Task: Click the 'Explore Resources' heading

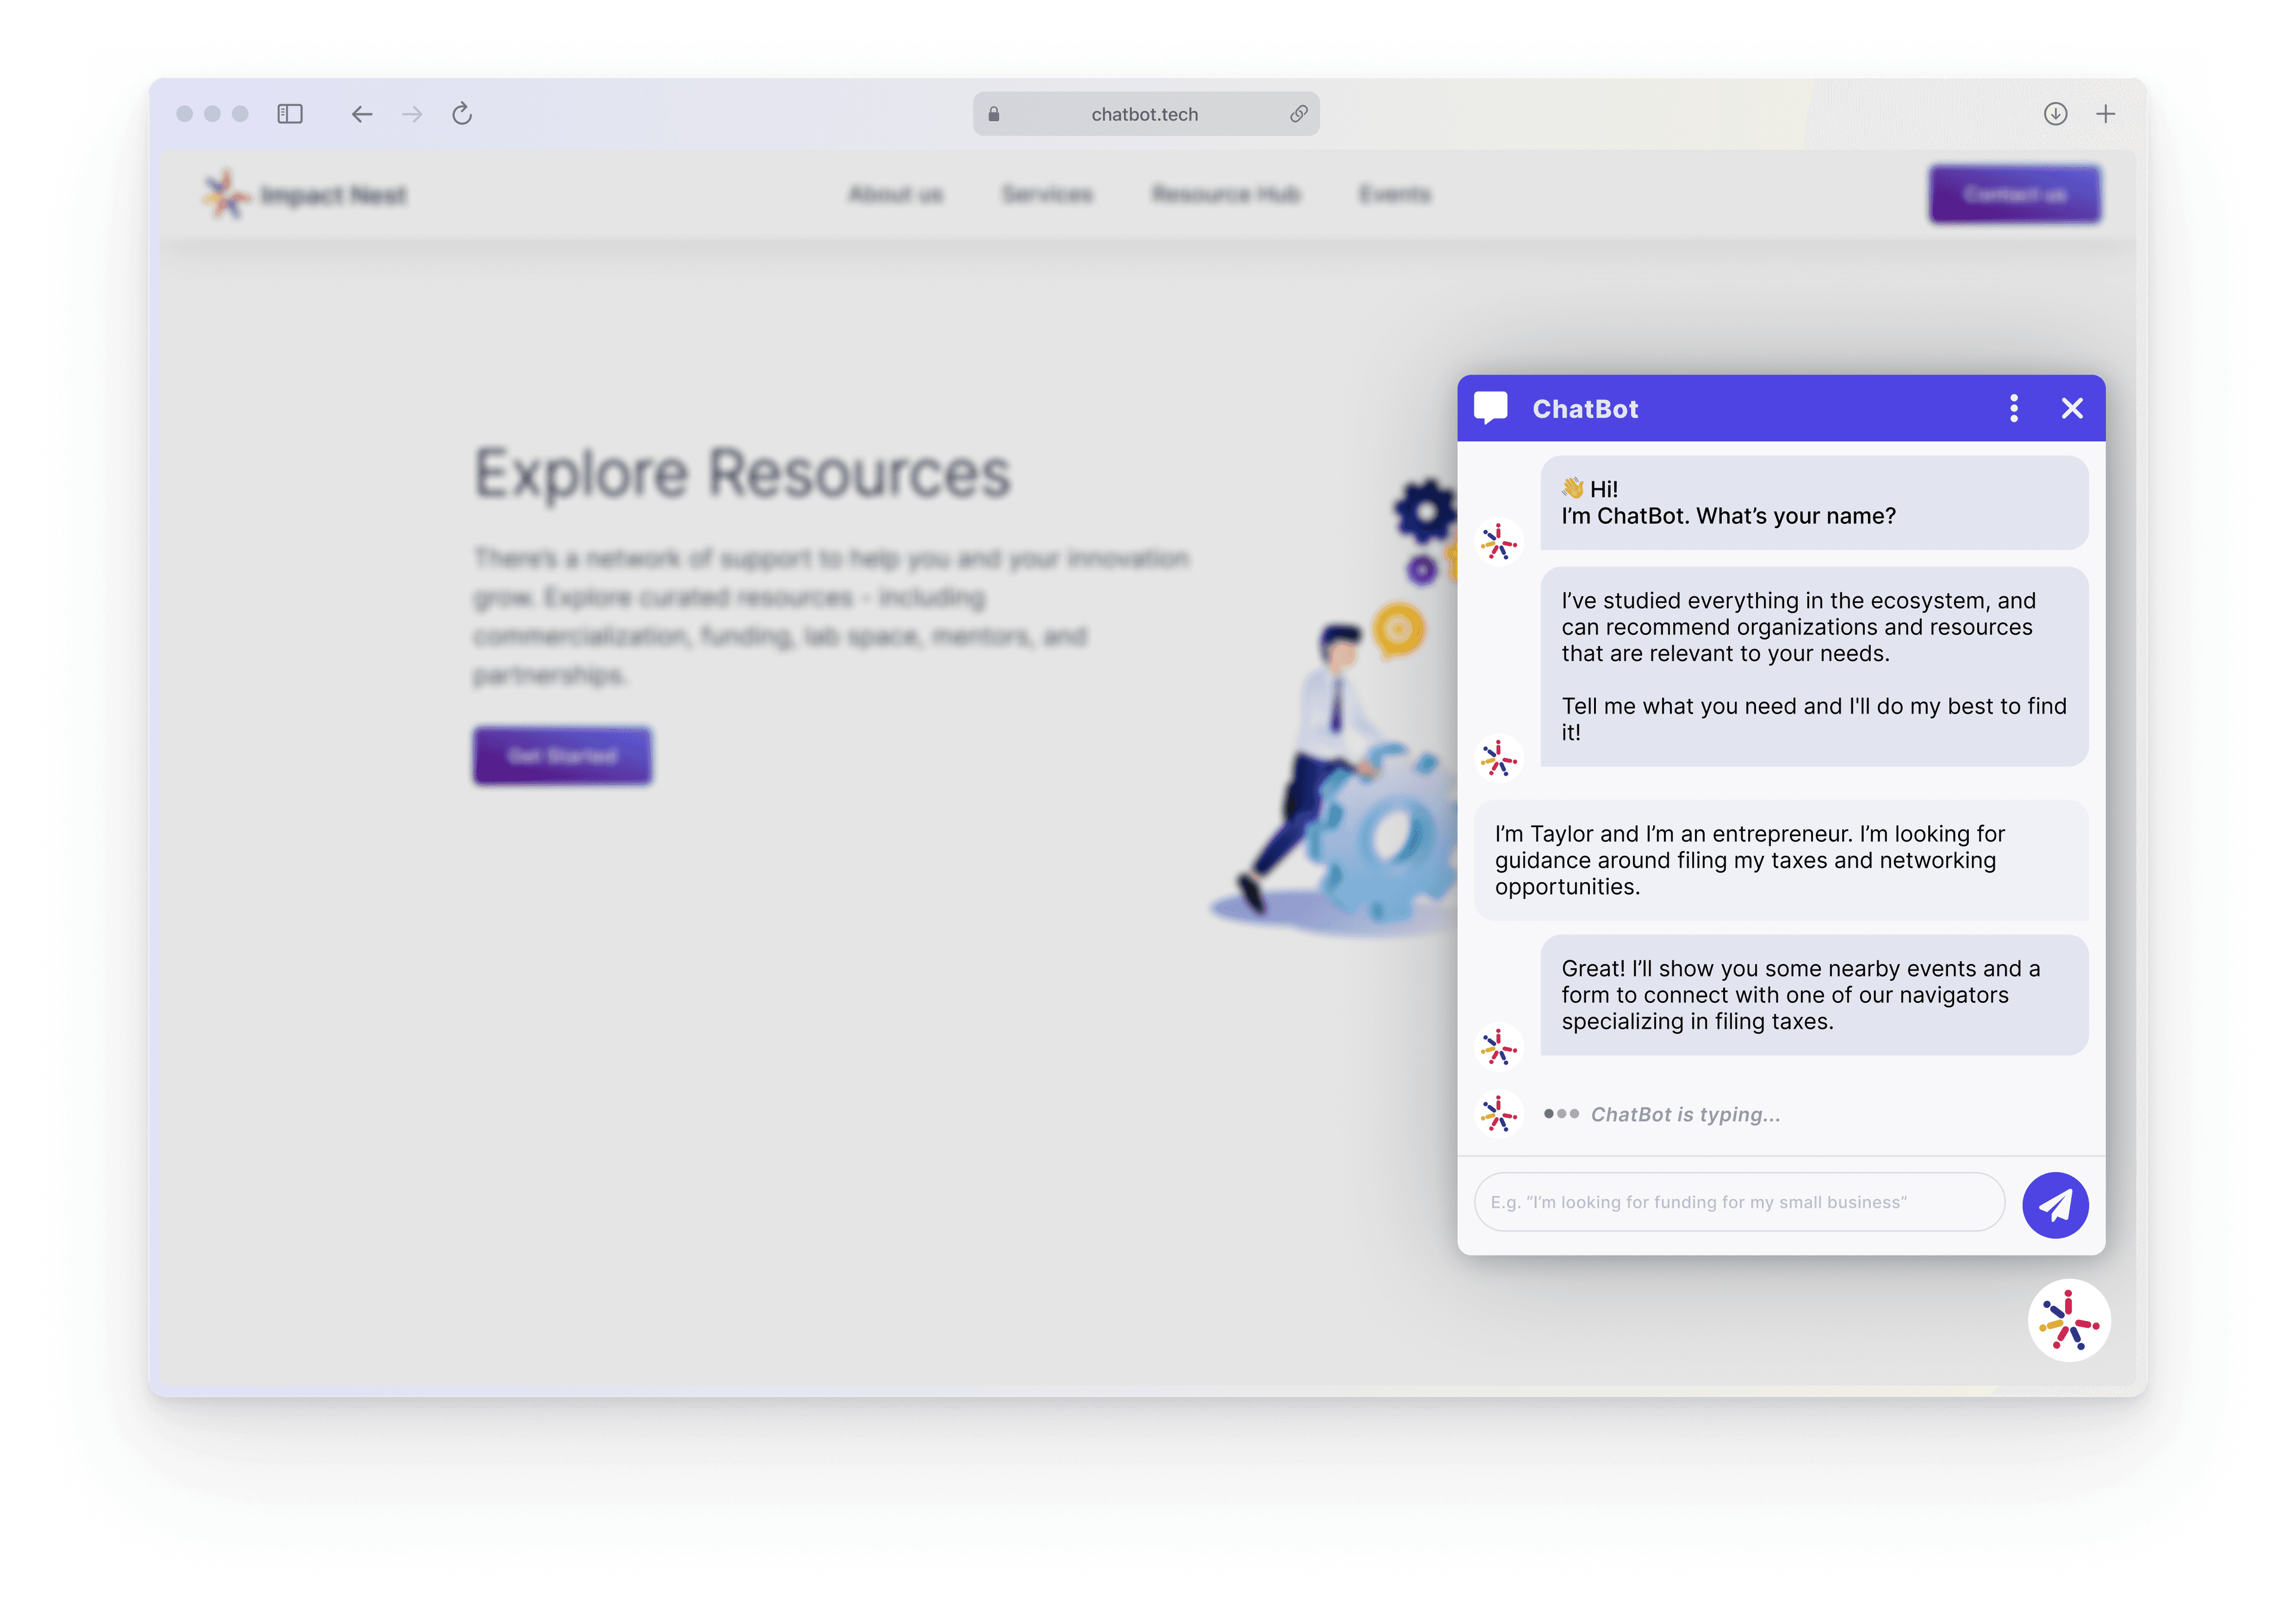Action: click(x=742, y=473)
